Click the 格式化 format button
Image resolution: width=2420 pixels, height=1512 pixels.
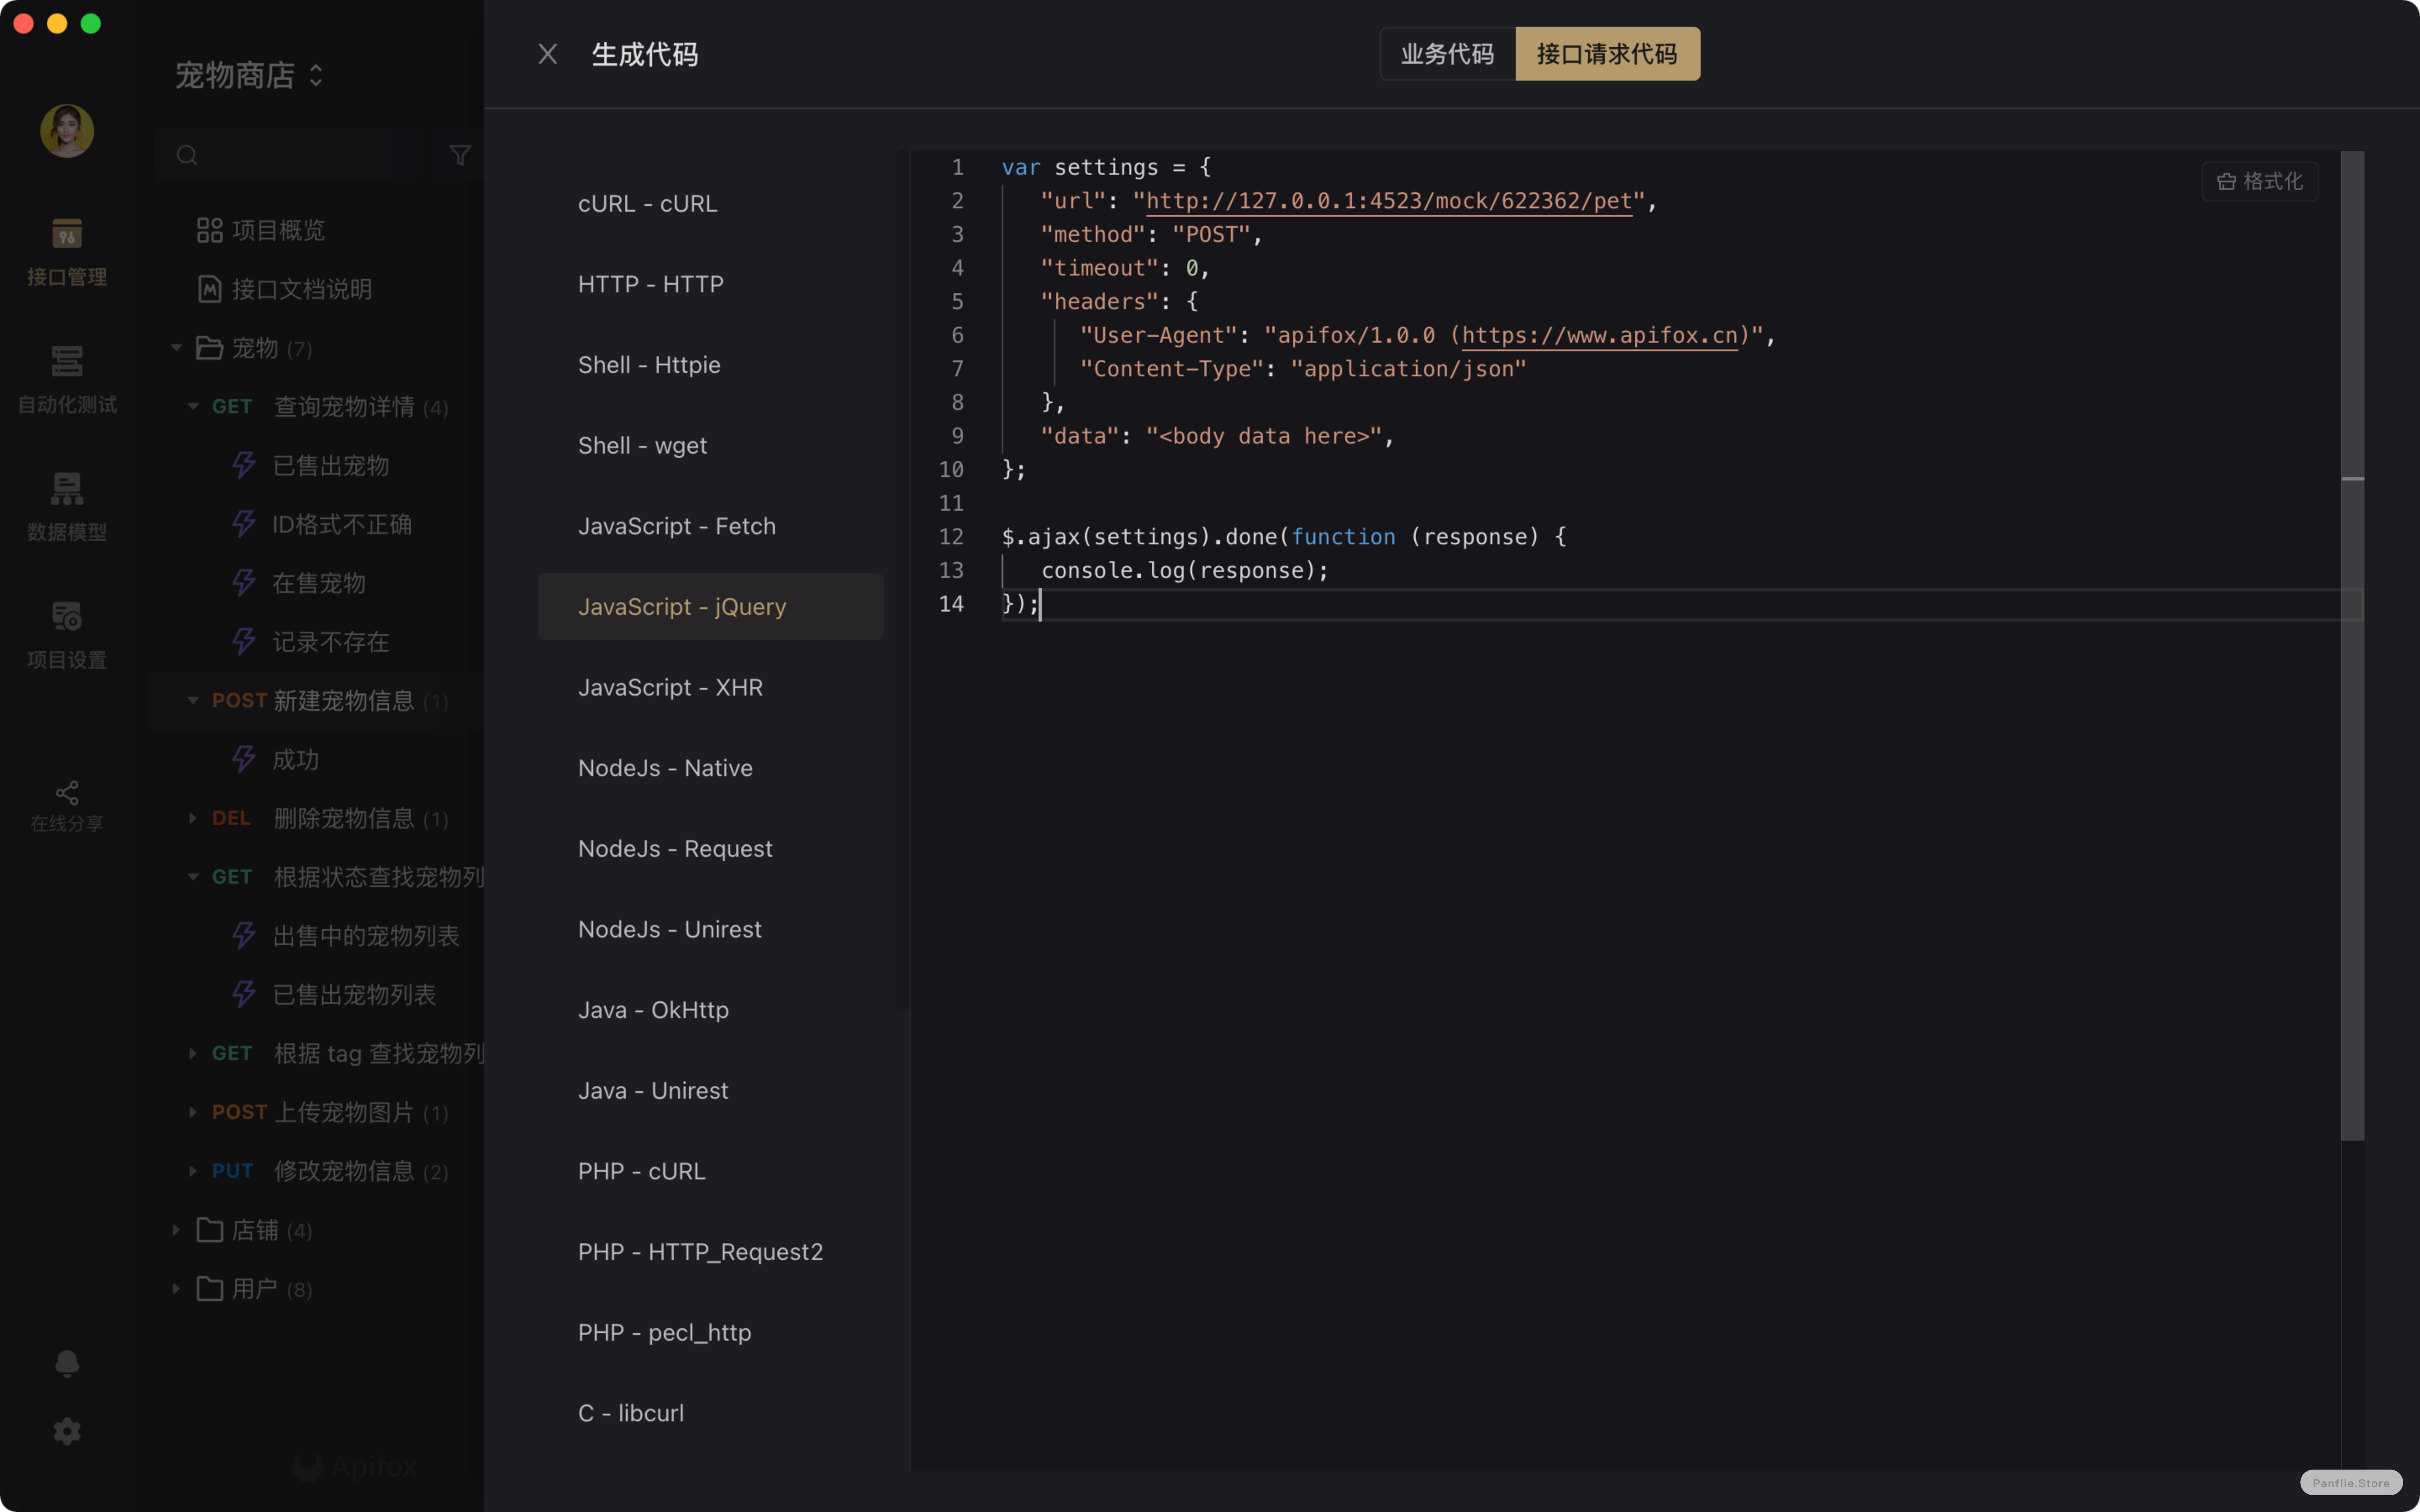tap(2259, 181)
